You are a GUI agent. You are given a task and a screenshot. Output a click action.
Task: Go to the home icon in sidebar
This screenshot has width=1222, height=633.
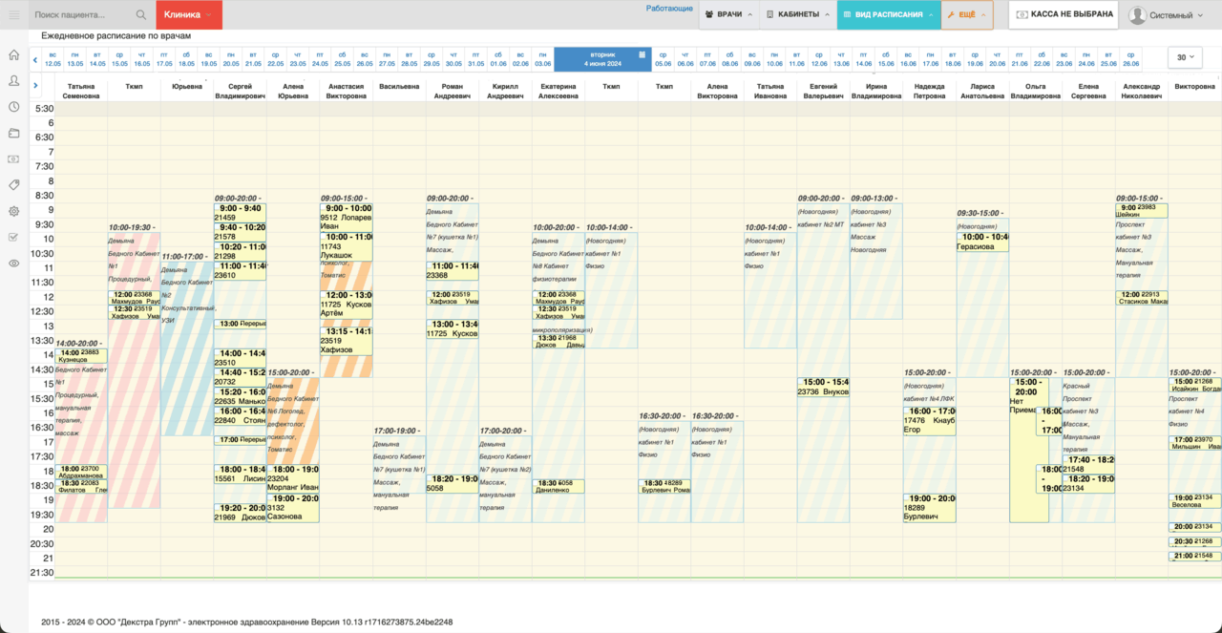pyautogui.click(x=14, y=55)
